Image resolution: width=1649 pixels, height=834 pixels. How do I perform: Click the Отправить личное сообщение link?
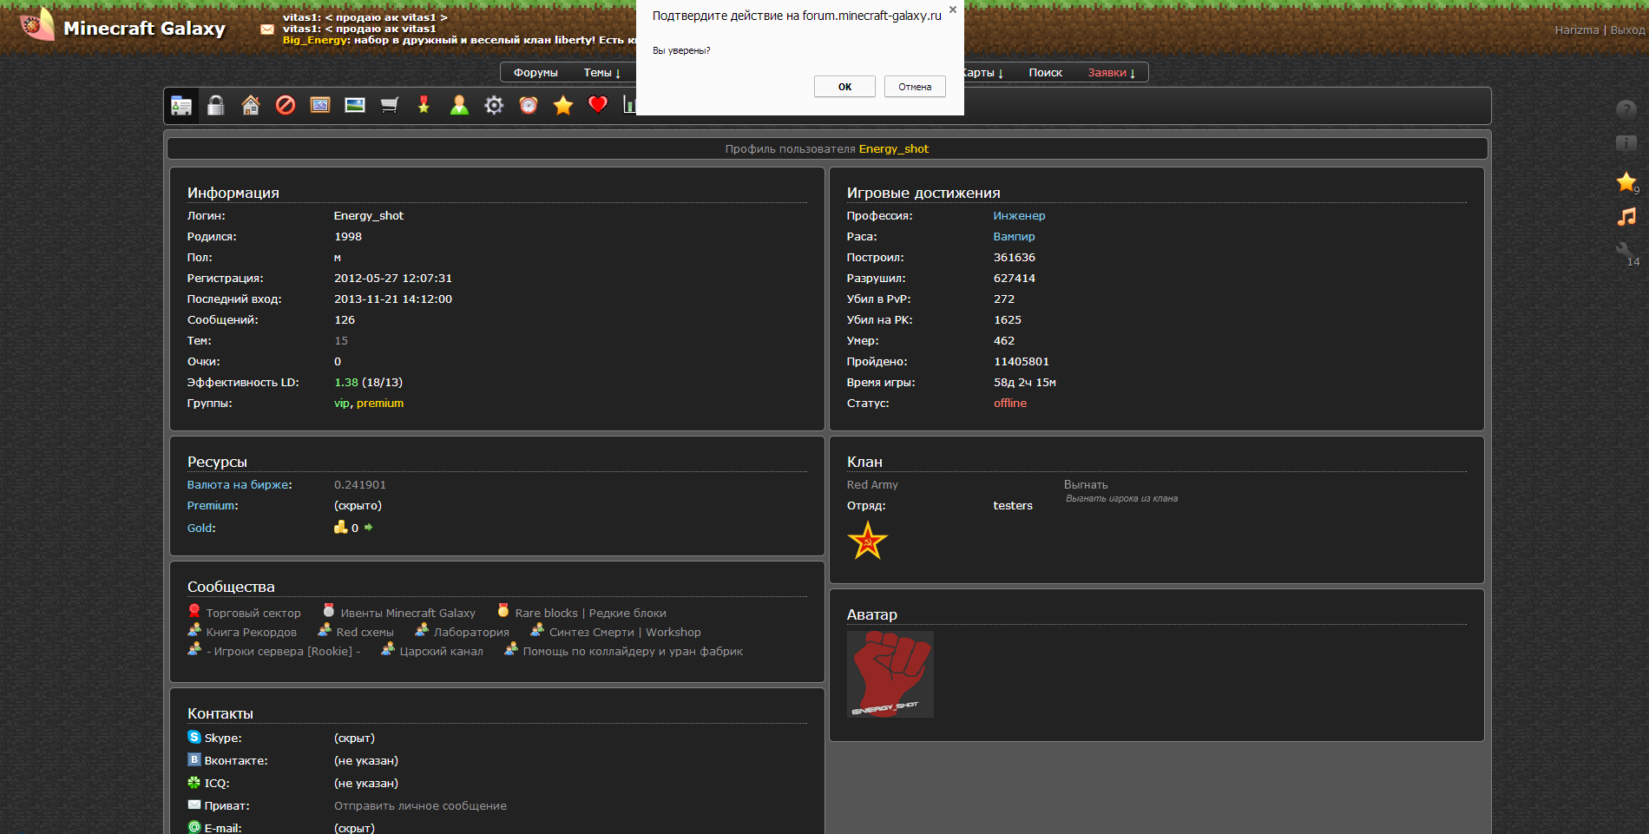click(420, 806)
